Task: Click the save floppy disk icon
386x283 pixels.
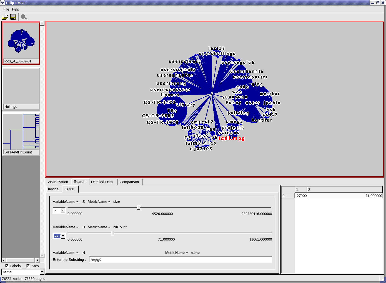Action: (13, 17)
